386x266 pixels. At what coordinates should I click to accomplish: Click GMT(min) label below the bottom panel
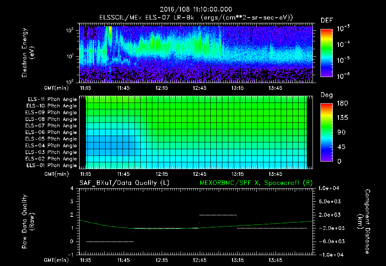click(57, 260)
